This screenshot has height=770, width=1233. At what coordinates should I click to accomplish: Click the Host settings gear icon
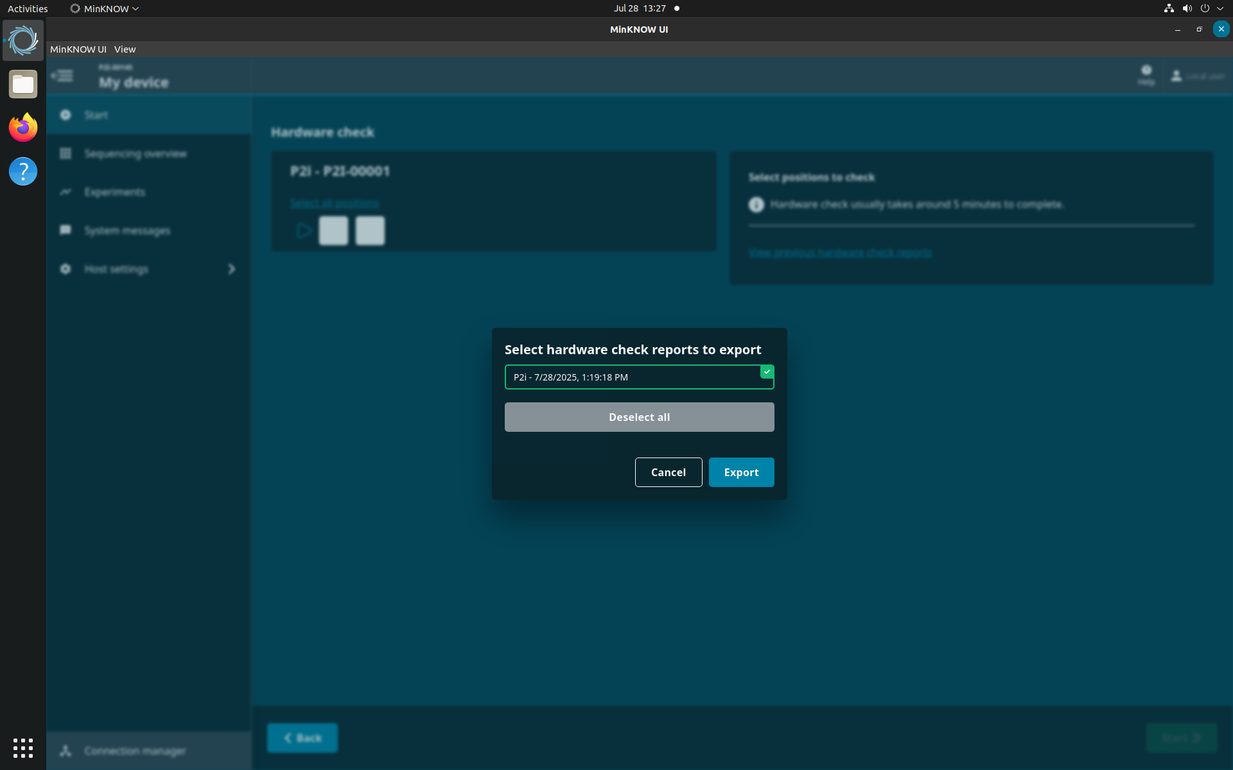66,269
